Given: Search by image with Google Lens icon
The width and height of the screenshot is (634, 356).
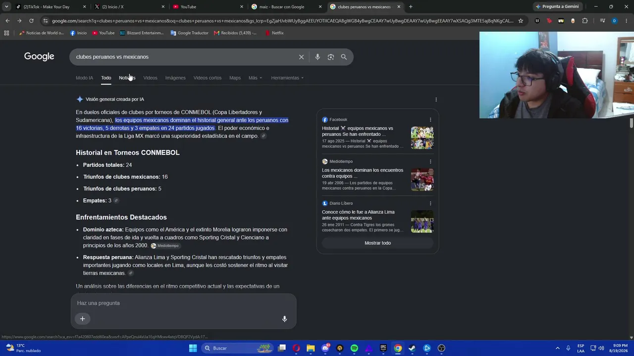Looking at the screenshot, I should pyautogui.click(x=331, y=57).
